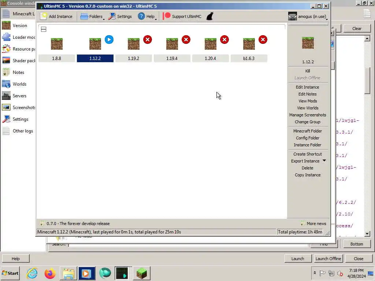Open the More news link

click(x=313, y=224)
